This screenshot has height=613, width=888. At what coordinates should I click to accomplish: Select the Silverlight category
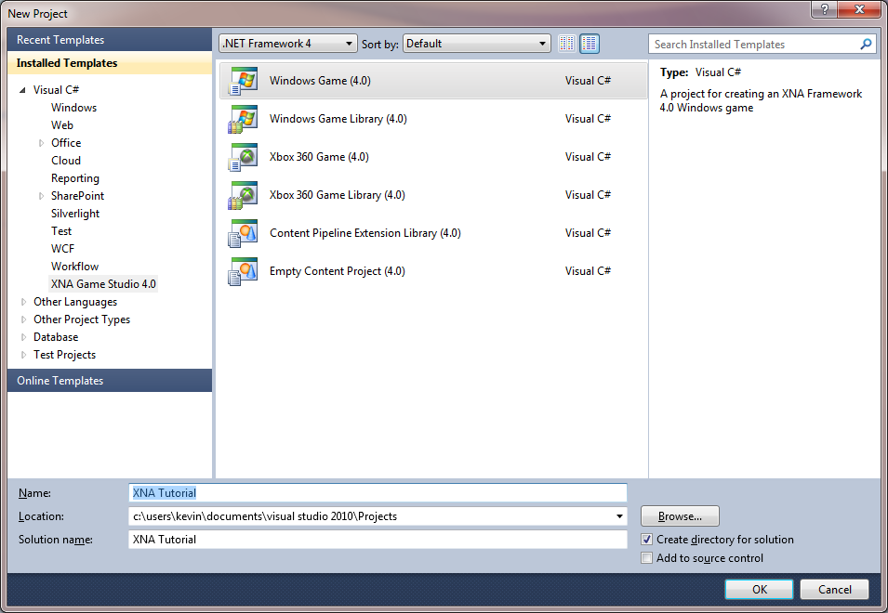point(74,214)
